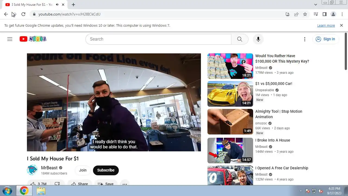Screen dimensions: 348x196
Task: Open YouTube settings three-dot menu
Action: (x=305, y=39)
